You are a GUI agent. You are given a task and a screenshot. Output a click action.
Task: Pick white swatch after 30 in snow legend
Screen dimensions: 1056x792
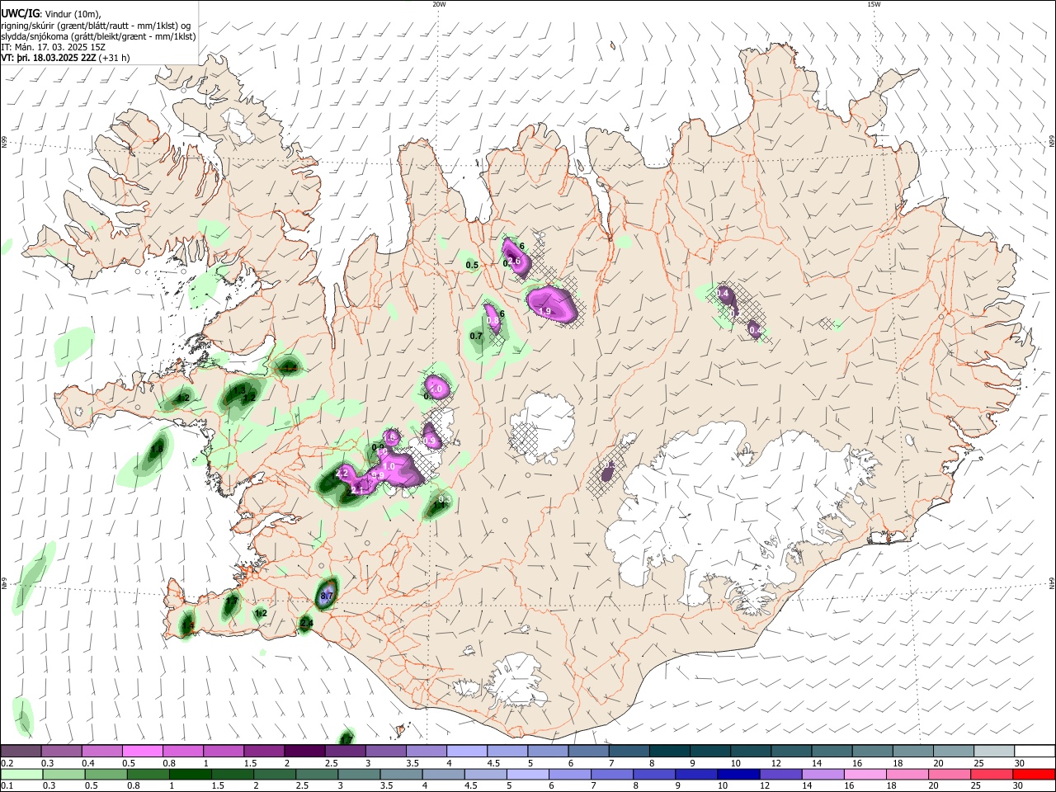(1034, 752)
